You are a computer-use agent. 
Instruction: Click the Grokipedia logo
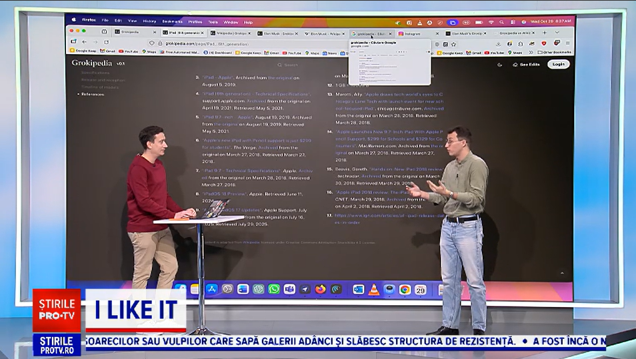(92, 63)
